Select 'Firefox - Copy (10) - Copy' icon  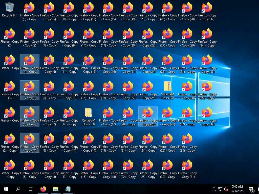pyautogui.click(x=69, y=12)
